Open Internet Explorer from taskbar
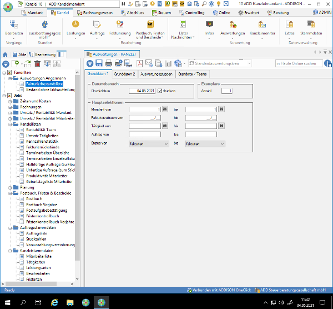The image size is (333, 309). tap(54, 302)
